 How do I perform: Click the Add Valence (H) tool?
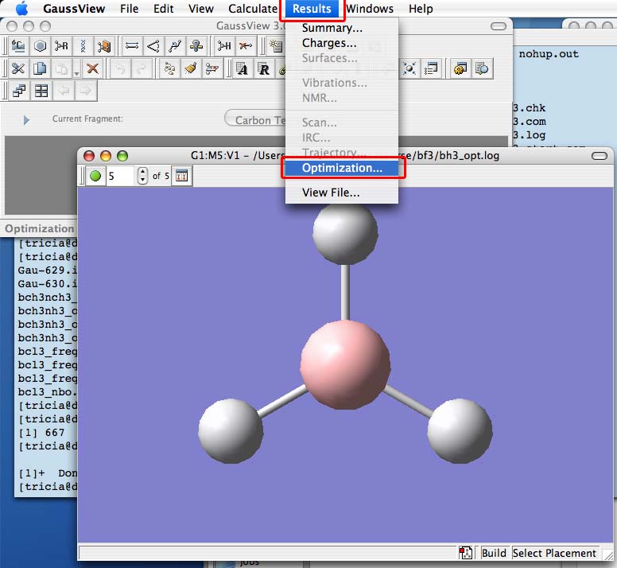[x=225, y=45]
